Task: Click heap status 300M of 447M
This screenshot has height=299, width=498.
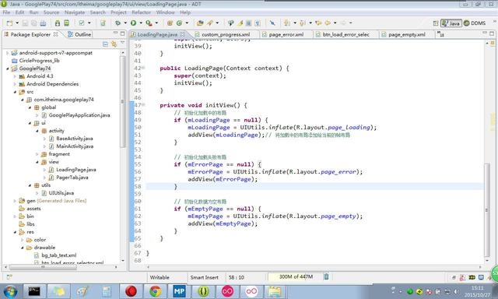Action: click(x=296, y=276)
